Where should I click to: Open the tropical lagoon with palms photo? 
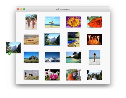click(73, 57)
